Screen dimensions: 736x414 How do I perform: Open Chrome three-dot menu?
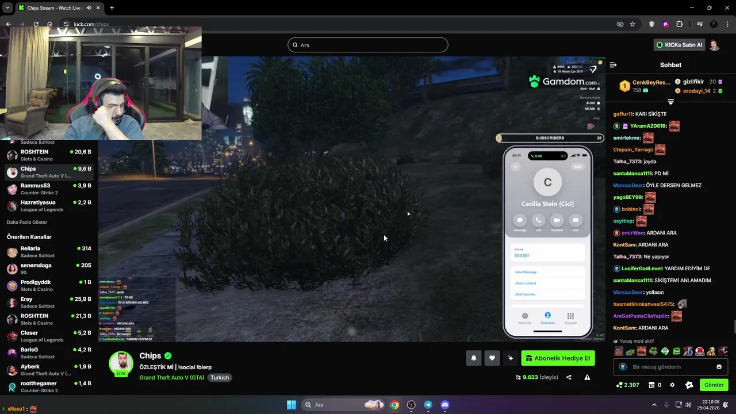[728, 24]
